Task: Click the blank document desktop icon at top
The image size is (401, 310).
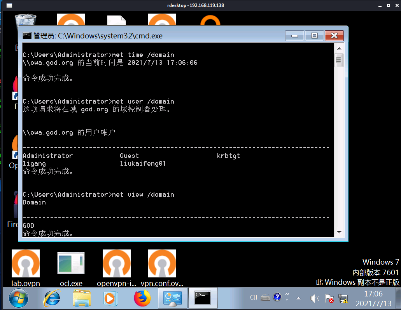Action: 117,21
